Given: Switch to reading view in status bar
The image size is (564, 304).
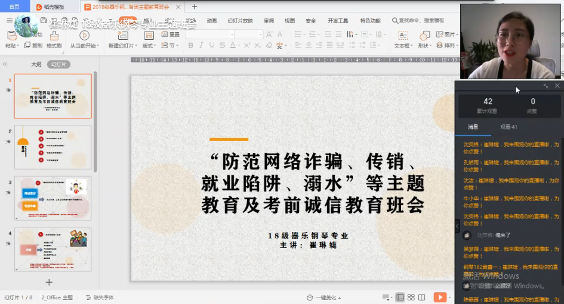Looking at the screenshot, I should click(422, 297).
